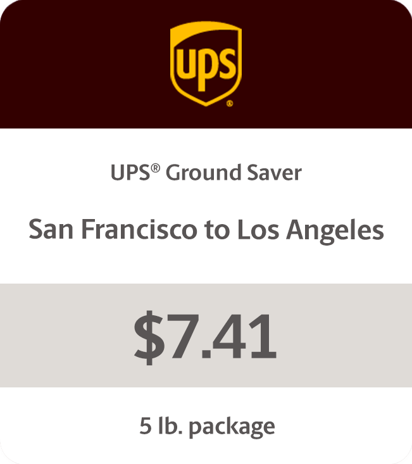
Task: Select the 'San Francisco to Los Angeles' route line
Action: tap(206, 230)
